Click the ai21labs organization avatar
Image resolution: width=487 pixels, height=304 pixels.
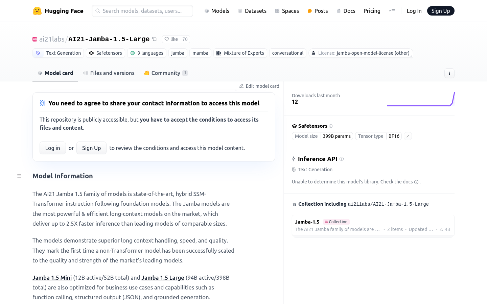35,39
